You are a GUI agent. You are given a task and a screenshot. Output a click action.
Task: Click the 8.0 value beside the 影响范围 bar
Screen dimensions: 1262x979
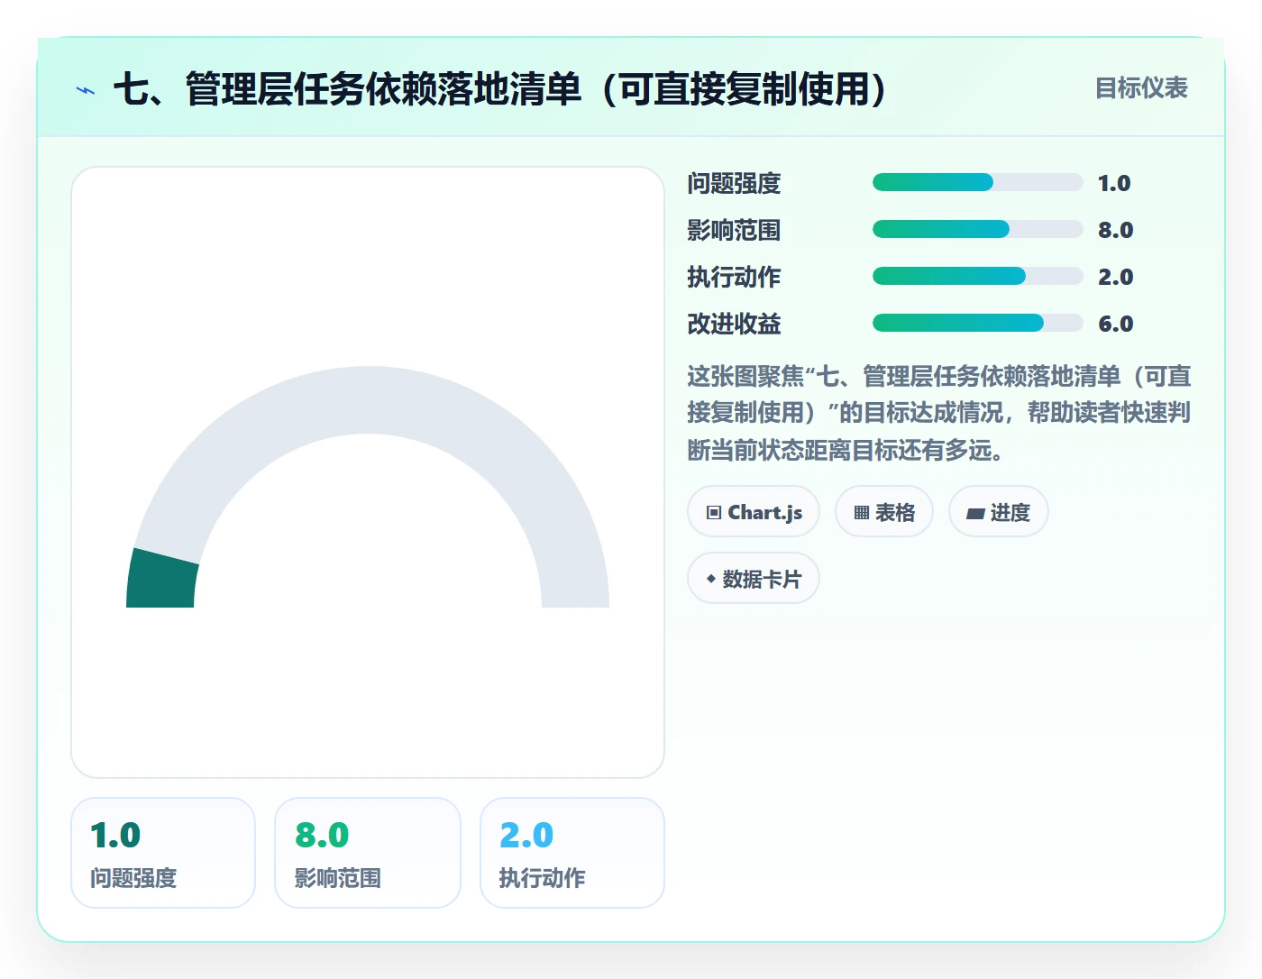point(1115,231)
